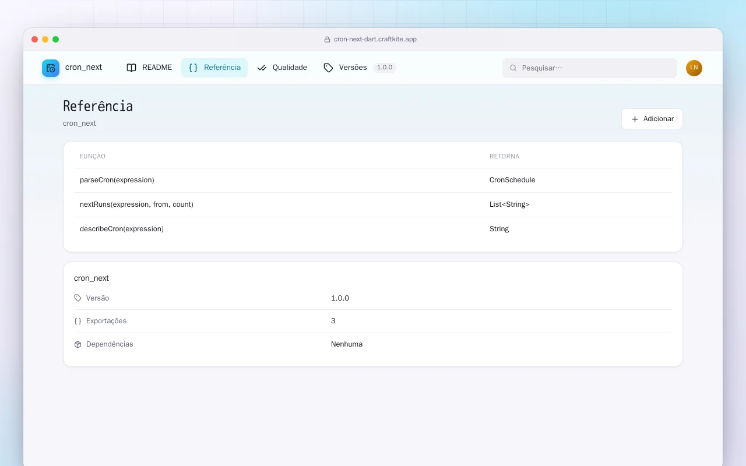Select the parseCron(expression) row
746x466 pixels.
click(373, 180)
